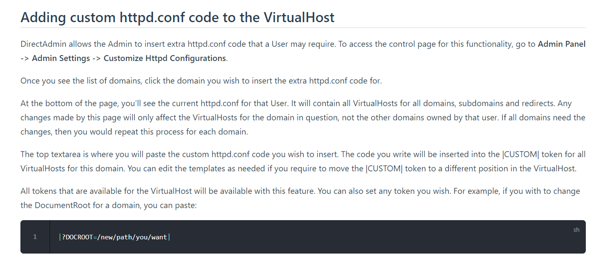
Task: Click the DOCROOT code line
Action: pos(115,237)
